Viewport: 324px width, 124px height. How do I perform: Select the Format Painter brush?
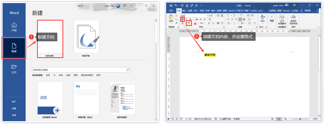[176, 23]
